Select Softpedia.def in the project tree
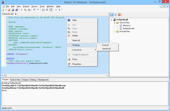The width and height of the screenshot is (170, 111). point(128,29)
